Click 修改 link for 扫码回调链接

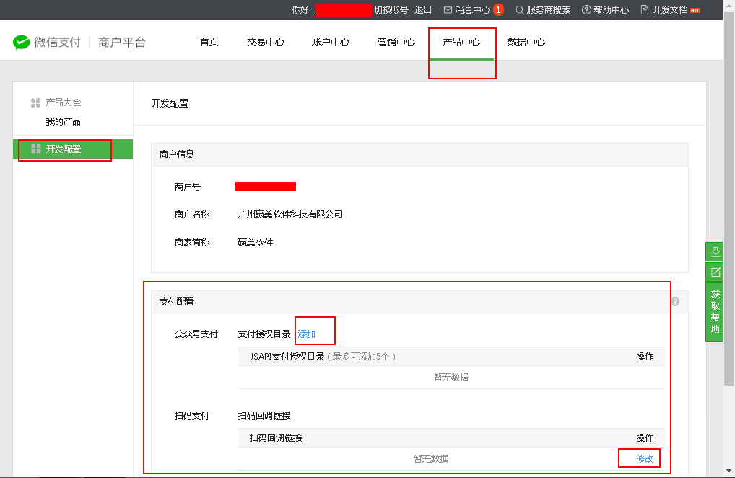click(644, 459)
